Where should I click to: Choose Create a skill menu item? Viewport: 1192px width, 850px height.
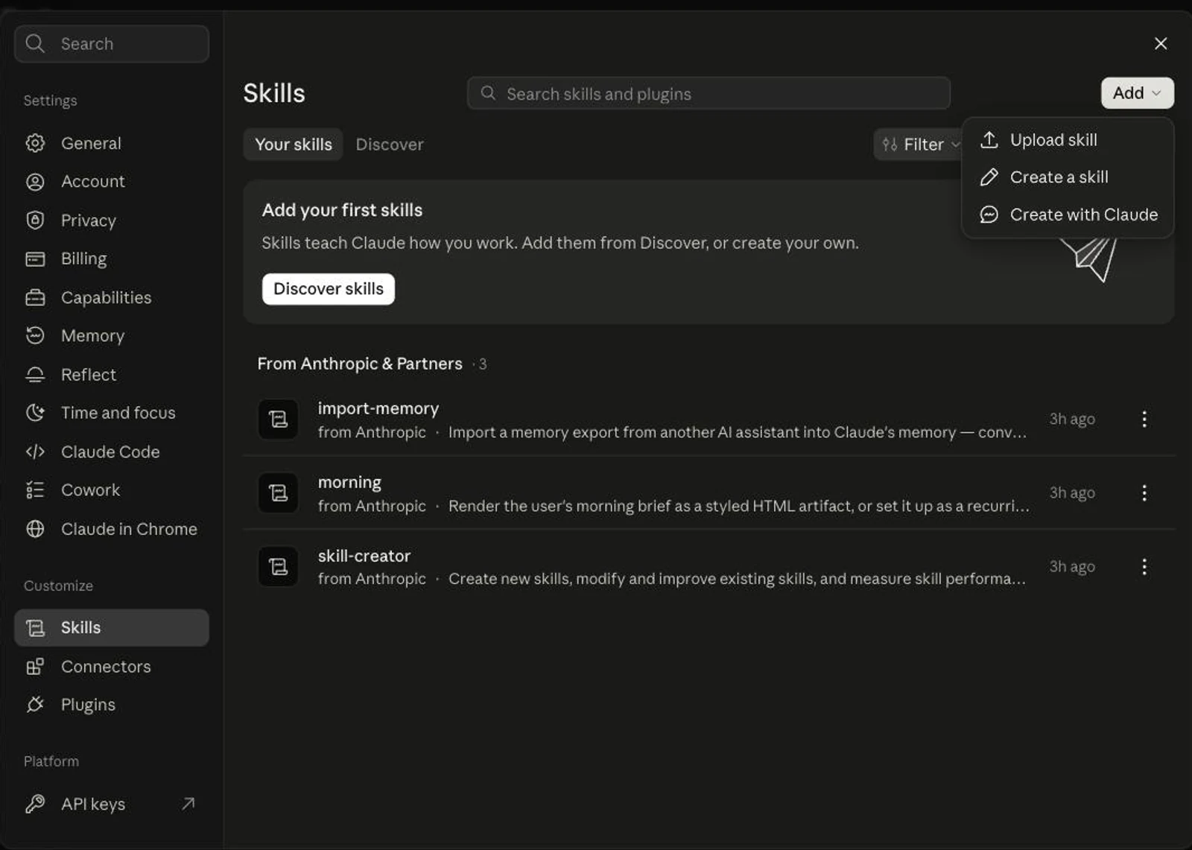point(1067,177)
